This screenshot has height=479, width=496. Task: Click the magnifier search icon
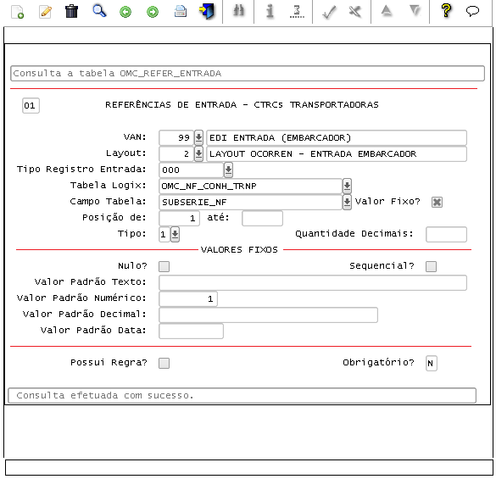(x=99, y=11)
